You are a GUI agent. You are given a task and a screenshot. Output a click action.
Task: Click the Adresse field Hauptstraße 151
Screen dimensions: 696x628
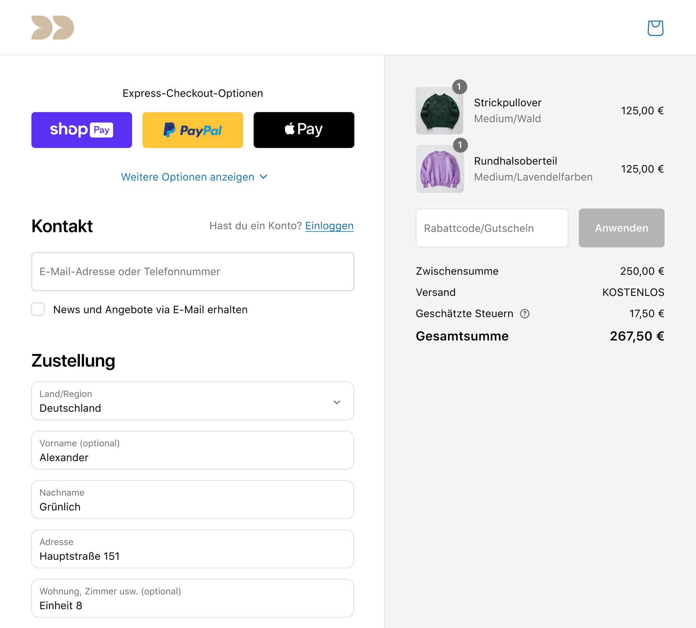(x=192, y=549)
